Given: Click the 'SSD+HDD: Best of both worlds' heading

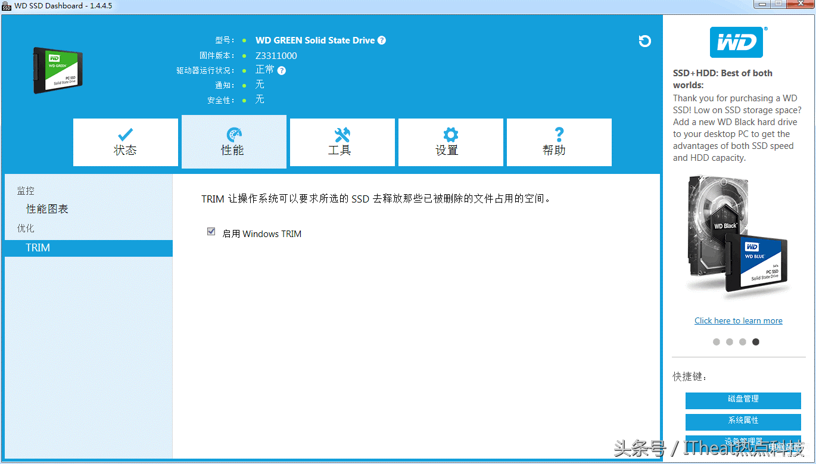Looking at the screenshot, I should [x=722, y=79].
